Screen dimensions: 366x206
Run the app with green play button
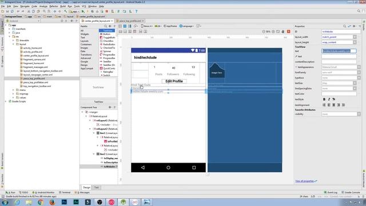83,11
